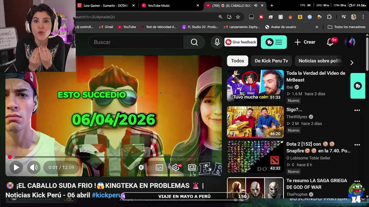Viewport: 369px width, 207px height.
Task: Bookmark this page with star icon
Action: tap(238, 17)
